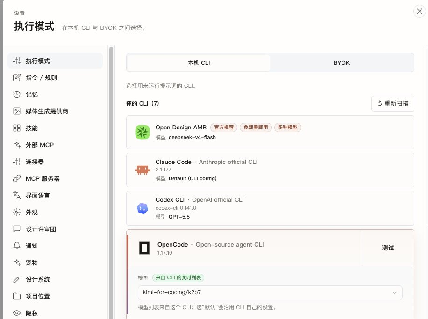Click the 界面语言 translate icon
This screenshot has width=428, height=319.
(17, 195)
